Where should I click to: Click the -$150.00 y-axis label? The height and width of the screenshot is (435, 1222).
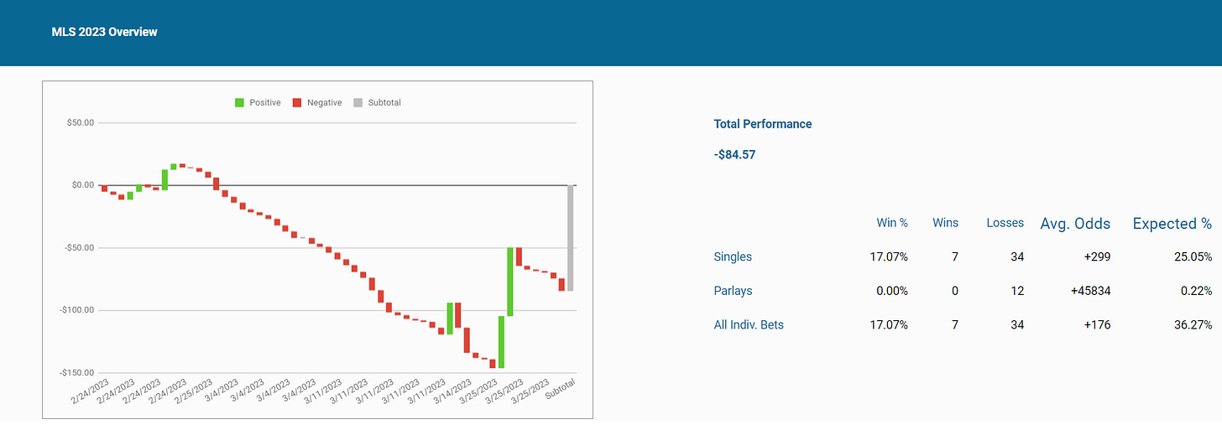(76, 373)
